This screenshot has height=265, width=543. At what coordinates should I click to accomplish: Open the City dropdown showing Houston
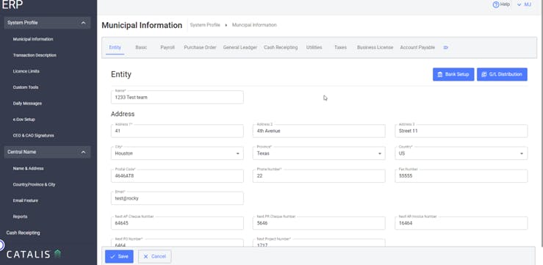pyautogui.click(x=177, y=153)
